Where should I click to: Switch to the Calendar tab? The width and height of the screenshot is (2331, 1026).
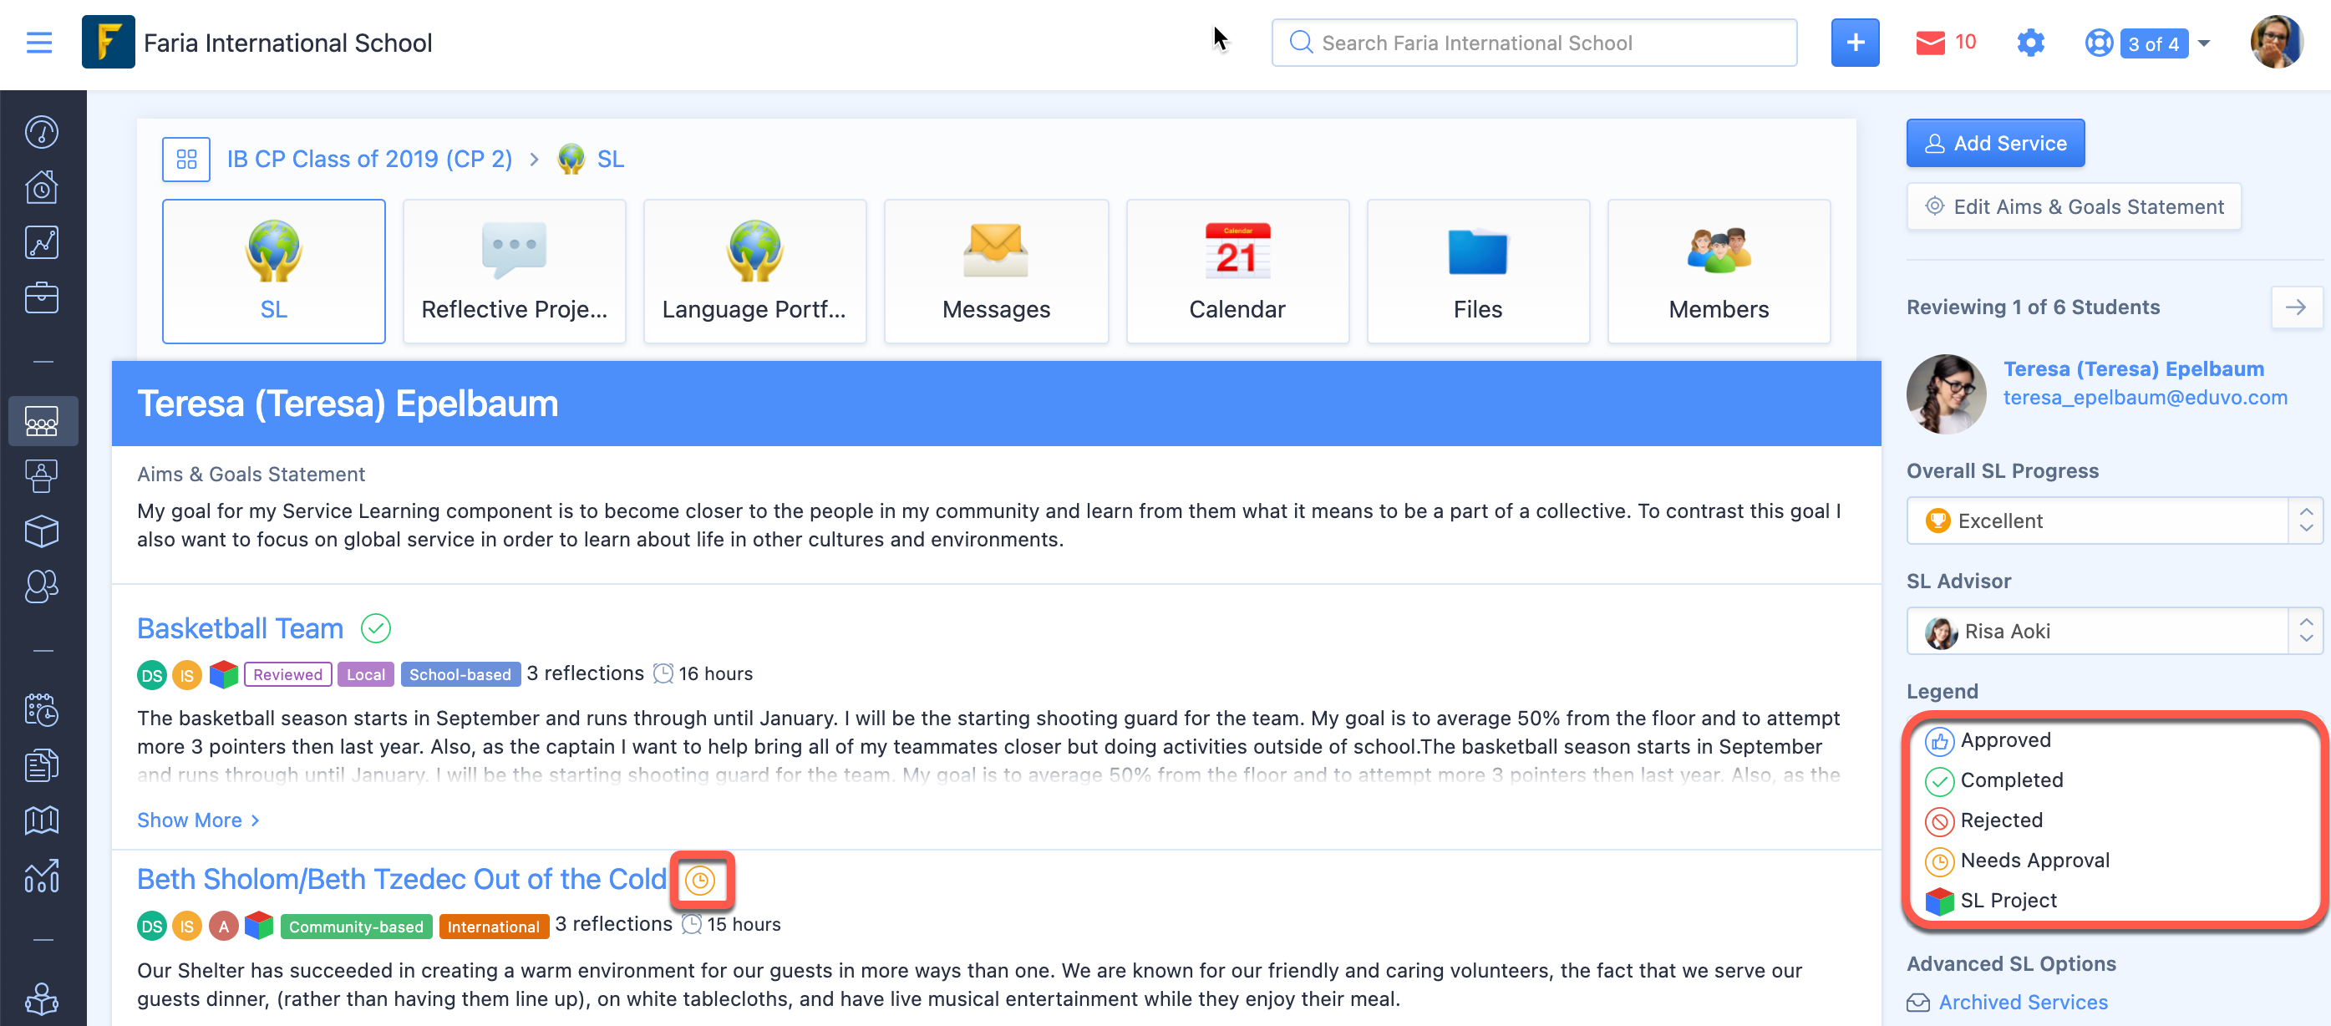pyautogui.click(x=1236, y=272)
